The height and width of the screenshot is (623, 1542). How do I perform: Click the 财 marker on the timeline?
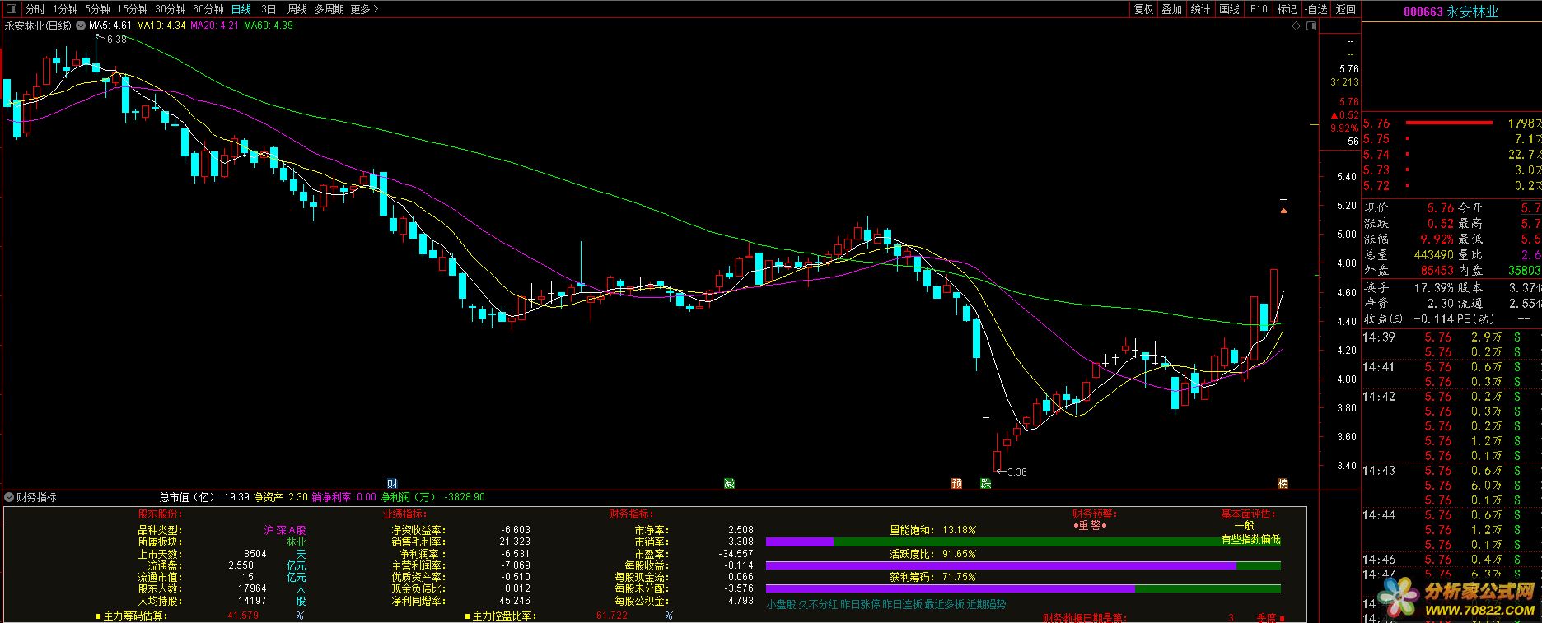[393, 483]
